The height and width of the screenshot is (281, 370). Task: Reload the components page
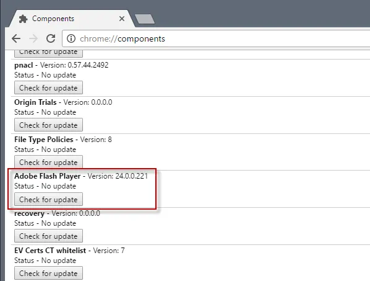click(51, 38)
